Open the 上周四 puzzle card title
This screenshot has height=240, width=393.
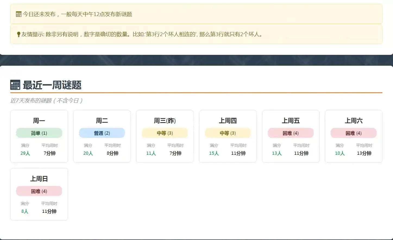point(228,121)
